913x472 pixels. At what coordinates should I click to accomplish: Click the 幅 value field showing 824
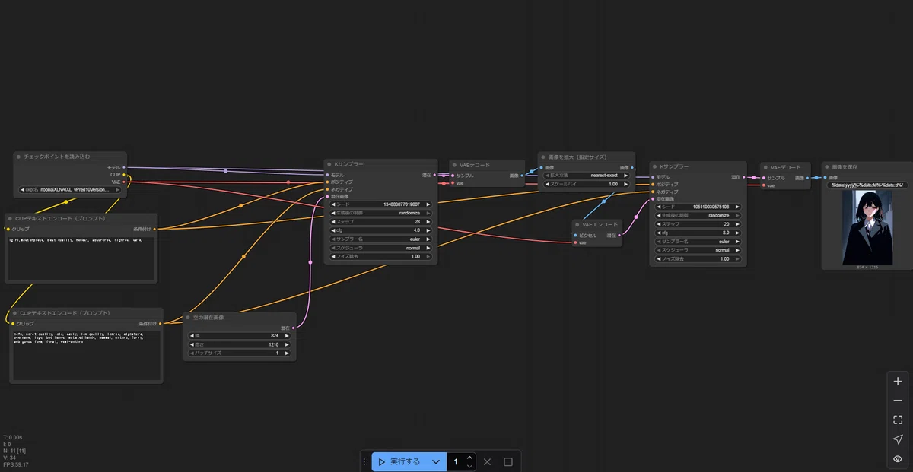point(239,335)
